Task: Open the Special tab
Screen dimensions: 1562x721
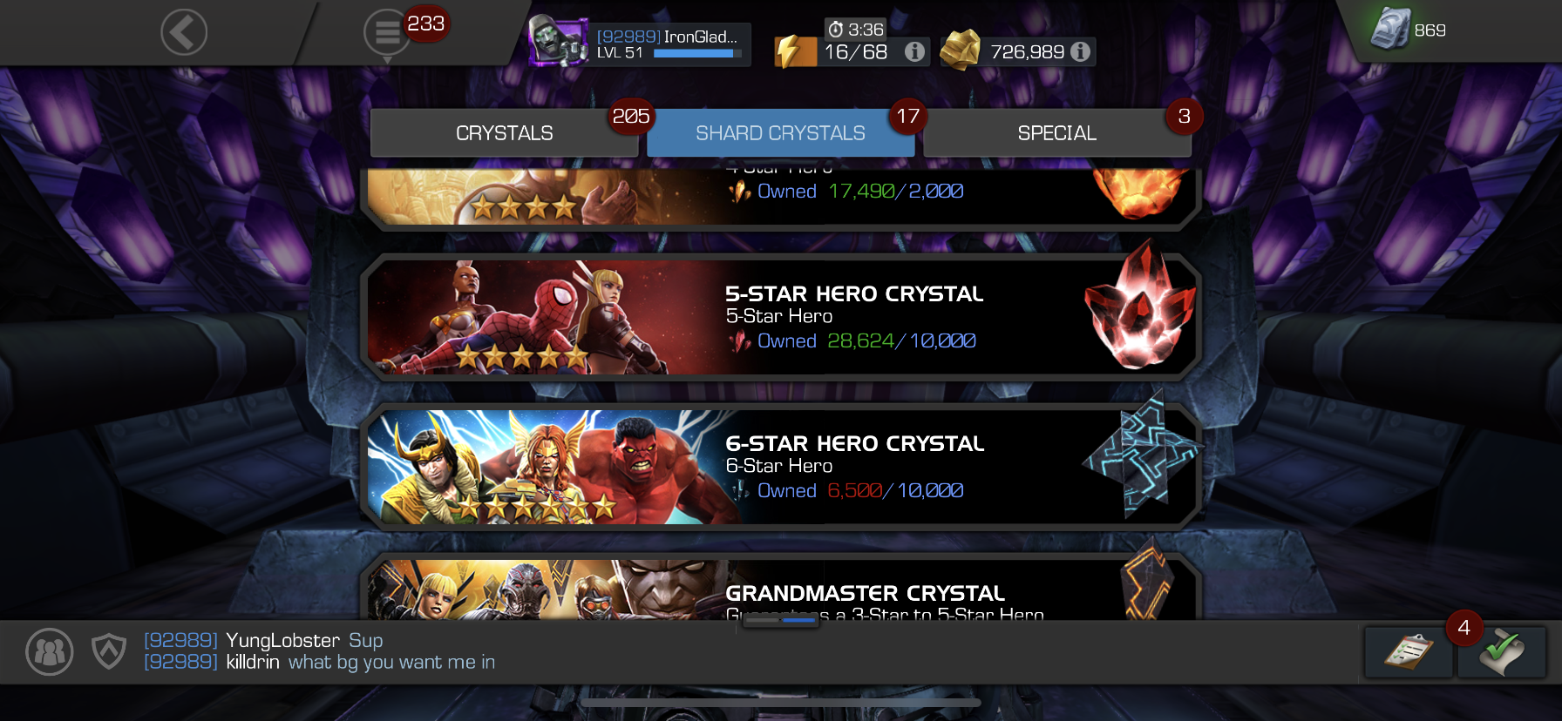Action: [x=1057, y=133]
